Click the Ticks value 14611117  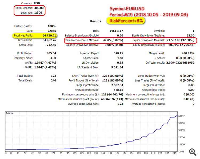116,31
